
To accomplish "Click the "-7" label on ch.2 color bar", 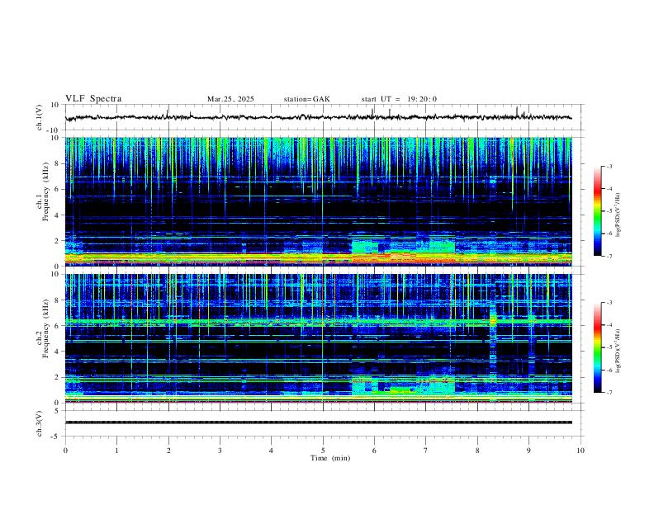I will point(609,393).
